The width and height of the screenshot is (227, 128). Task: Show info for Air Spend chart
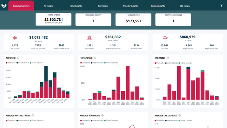coord(18,58)
